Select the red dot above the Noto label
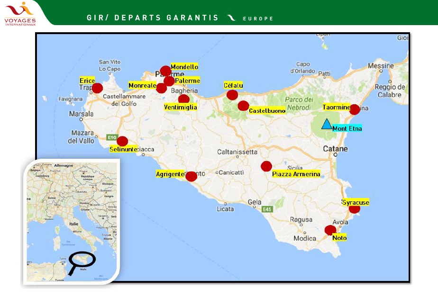Screen dimensions: 438x307 tap(330, 230)
